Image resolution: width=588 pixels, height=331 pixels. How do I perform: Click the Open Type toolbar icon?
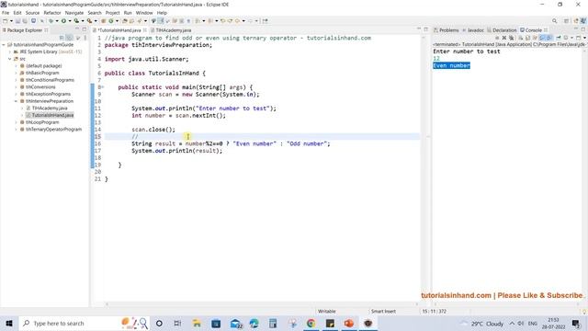click(x=125, y=21)
